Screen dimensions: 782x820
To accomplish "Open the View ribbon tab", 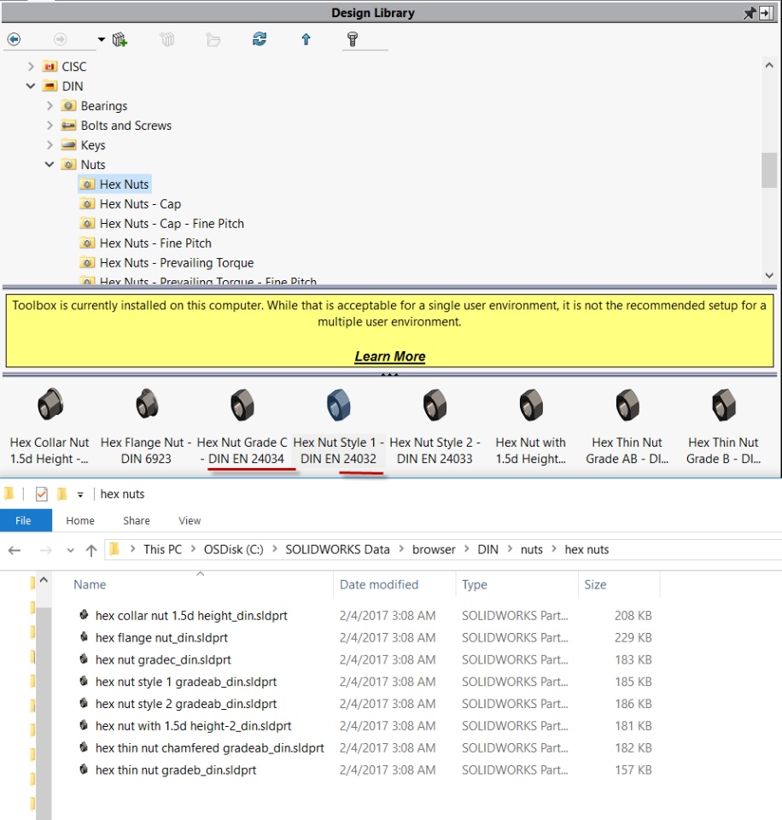I will [190, 520].
